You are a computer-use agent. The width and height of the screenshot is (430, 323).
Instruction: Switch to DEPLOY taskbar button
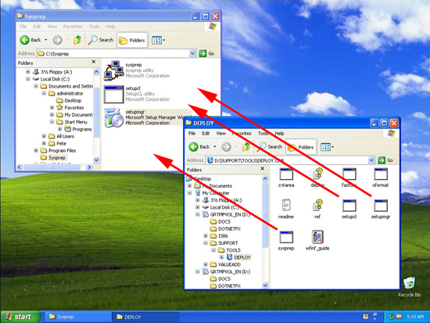pos(145,317)
